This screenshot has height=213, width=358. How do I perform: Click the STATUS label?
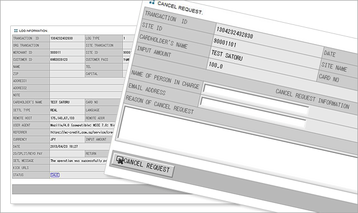pyautogui.click(x=18, y=175)
